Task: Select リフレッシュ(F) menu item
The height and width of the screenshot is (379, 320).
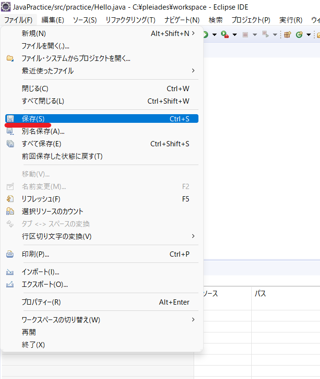Action: [102, 199]
